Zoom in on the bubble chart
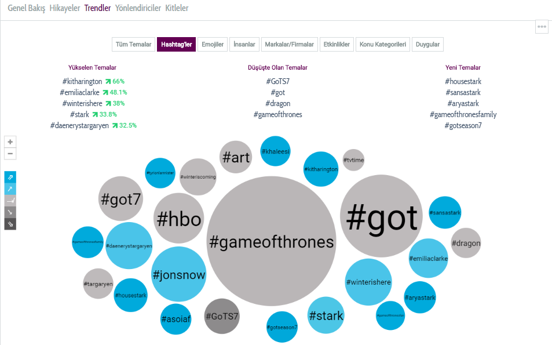 coord(10,141)
